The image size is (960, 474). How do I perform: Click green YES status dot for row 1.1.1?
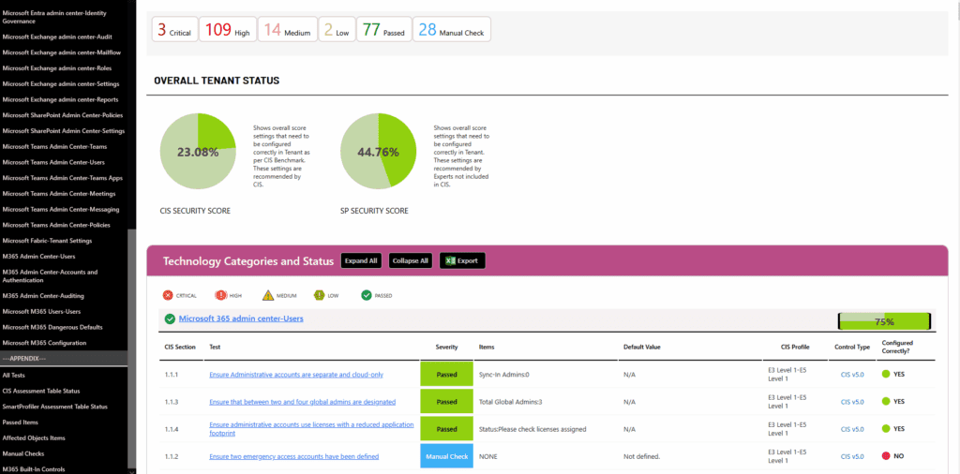pos(885,375)
